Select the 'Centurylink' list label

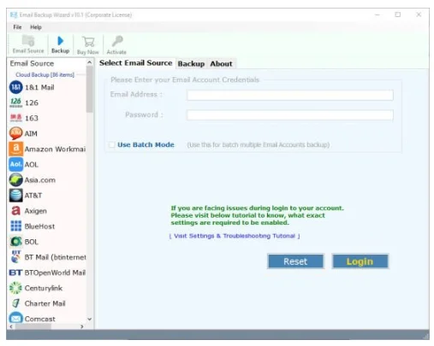click(x=44, y=288)
